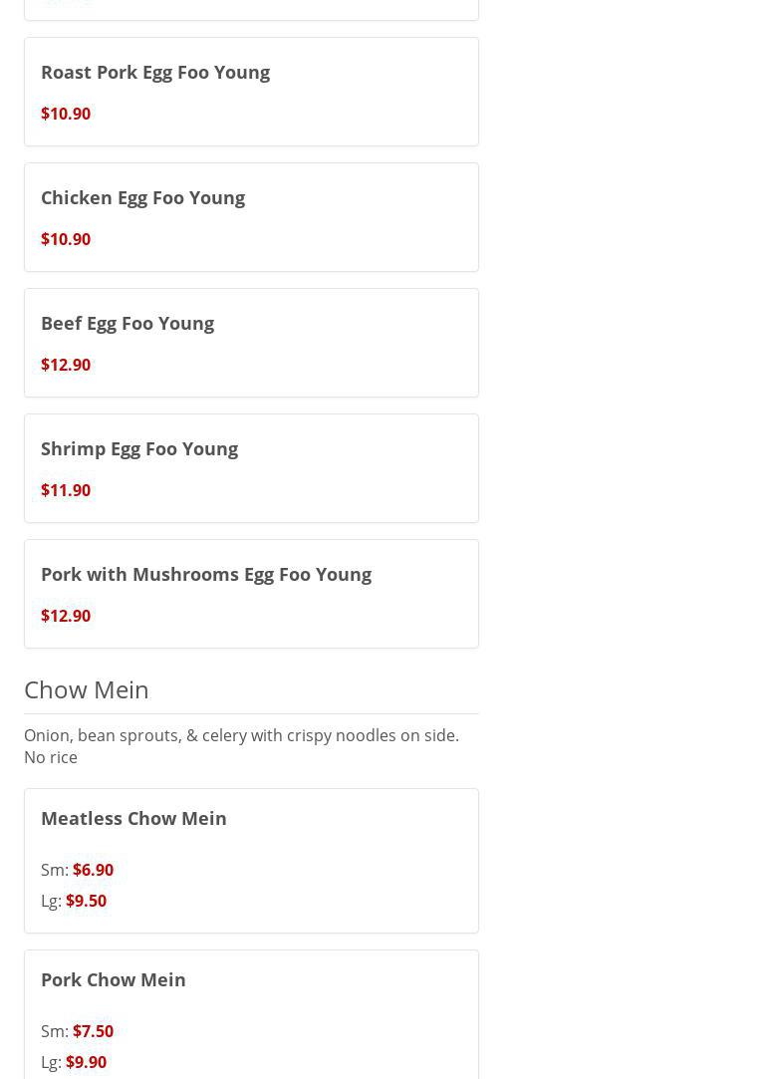This screenshot has width=767, height=1079.
Task: Open the Pork Chow Mein item
Action: pyautogui.click(x=114, y=979)
